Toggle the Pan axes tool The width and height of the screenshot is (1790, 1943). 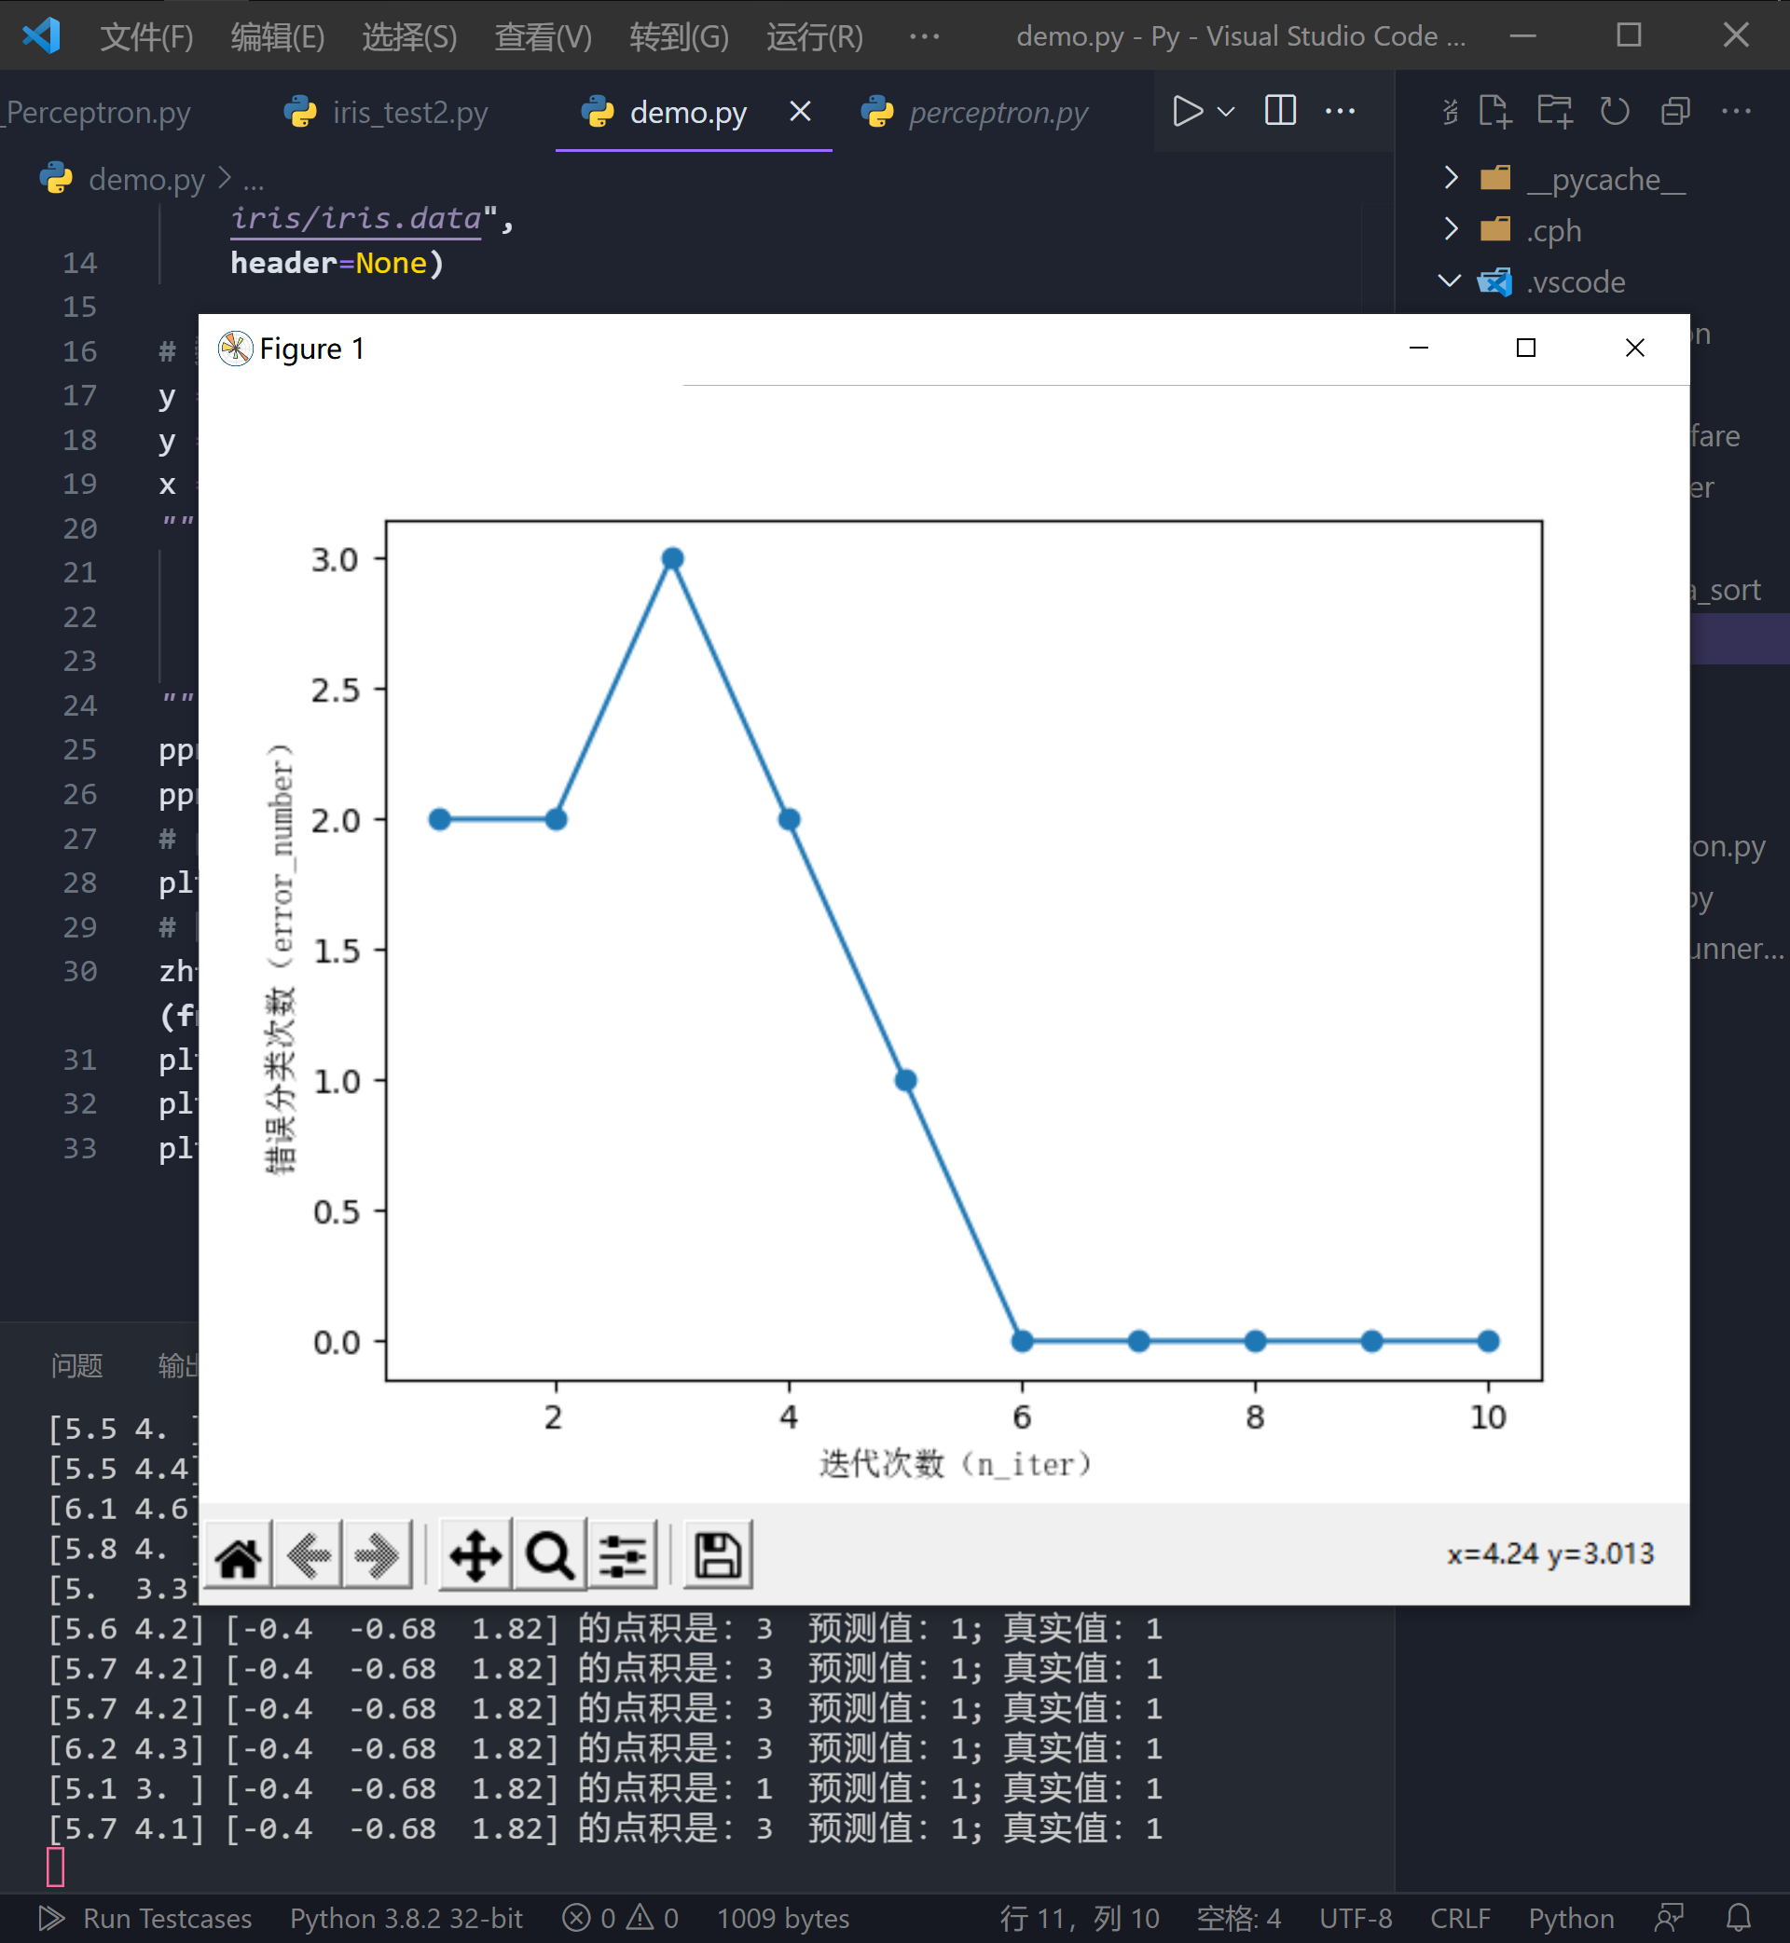pyautogui.click(x=475, y=1555)
